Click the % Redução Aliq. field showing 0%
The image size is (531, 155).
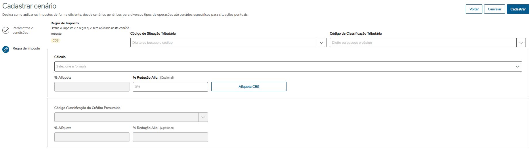pyautogui.click(x=170, y=87)
